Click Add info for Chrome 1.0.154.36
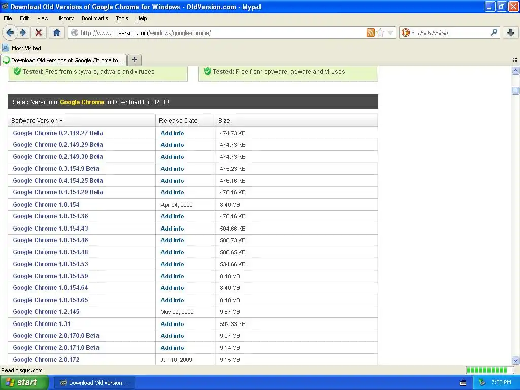This screenshot has height=390, width=520. (172, 216)
